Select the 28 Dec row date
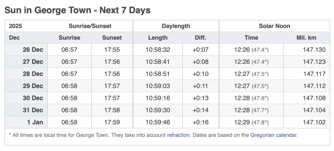This screenshot has height=151, width=334. [33, 74]
